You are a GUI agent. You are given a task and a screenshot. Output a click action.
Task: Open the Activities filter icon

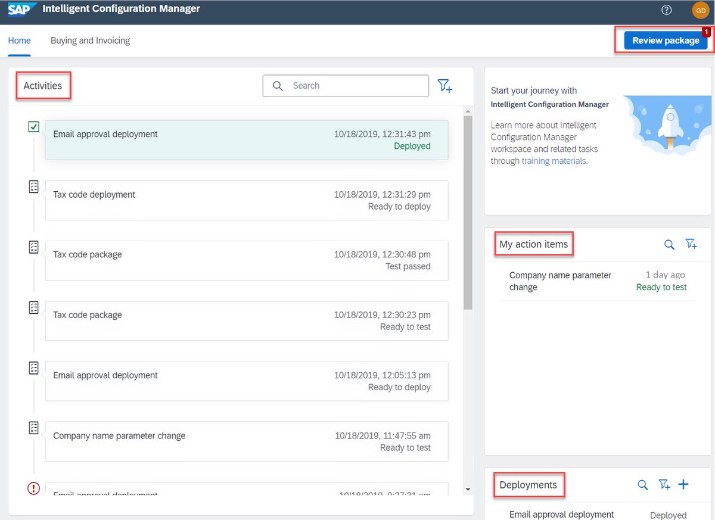[445, 86]
